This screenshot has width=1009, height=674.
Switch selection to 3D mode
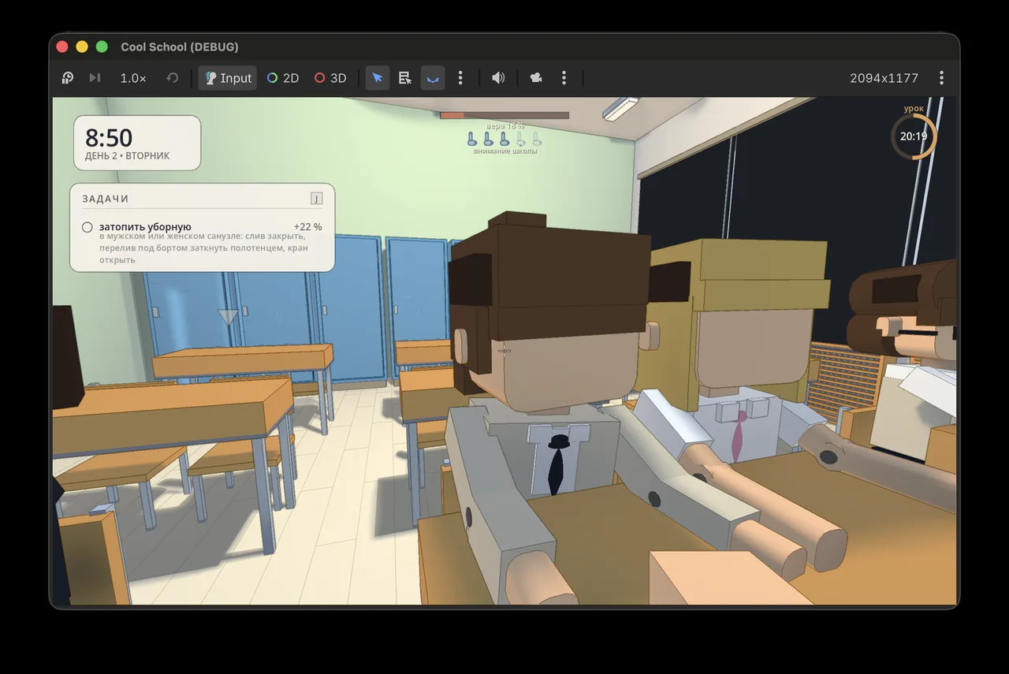[x=330, y=78]
